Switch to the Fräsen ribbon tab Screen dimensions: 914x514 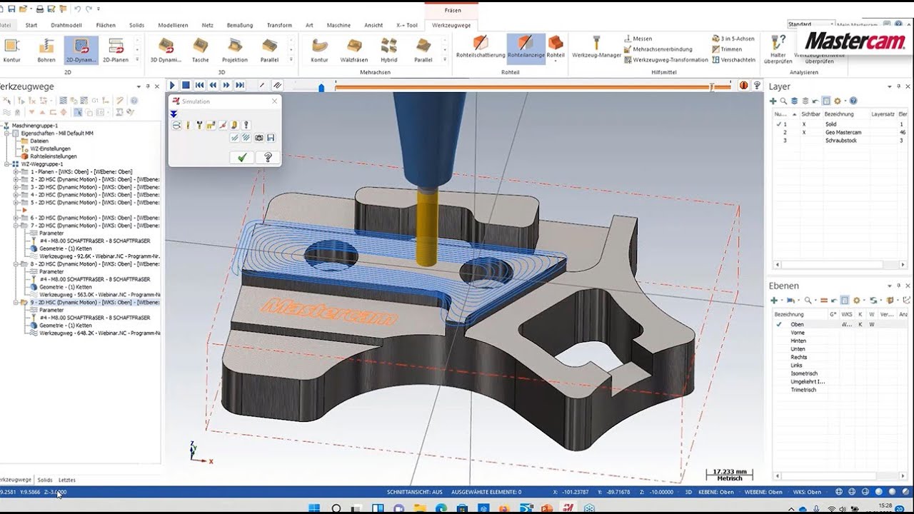pos(453,11)
